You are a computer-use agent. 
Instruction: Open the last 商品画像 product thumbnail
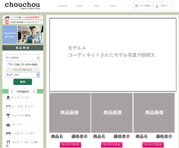[x=154, y=113]
